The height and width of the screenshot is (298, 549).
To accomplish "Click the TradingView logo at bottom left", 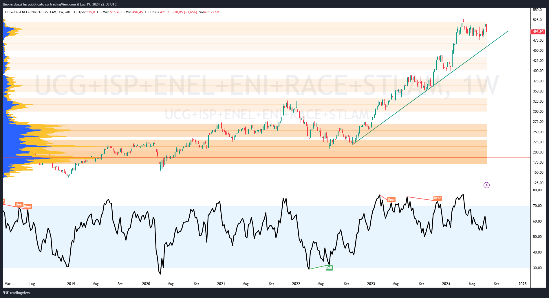I will (x=17, y=293).
